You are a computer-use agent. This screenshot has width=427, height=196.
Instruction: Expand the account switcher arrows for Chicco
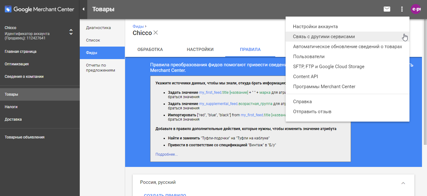[71, 32]
